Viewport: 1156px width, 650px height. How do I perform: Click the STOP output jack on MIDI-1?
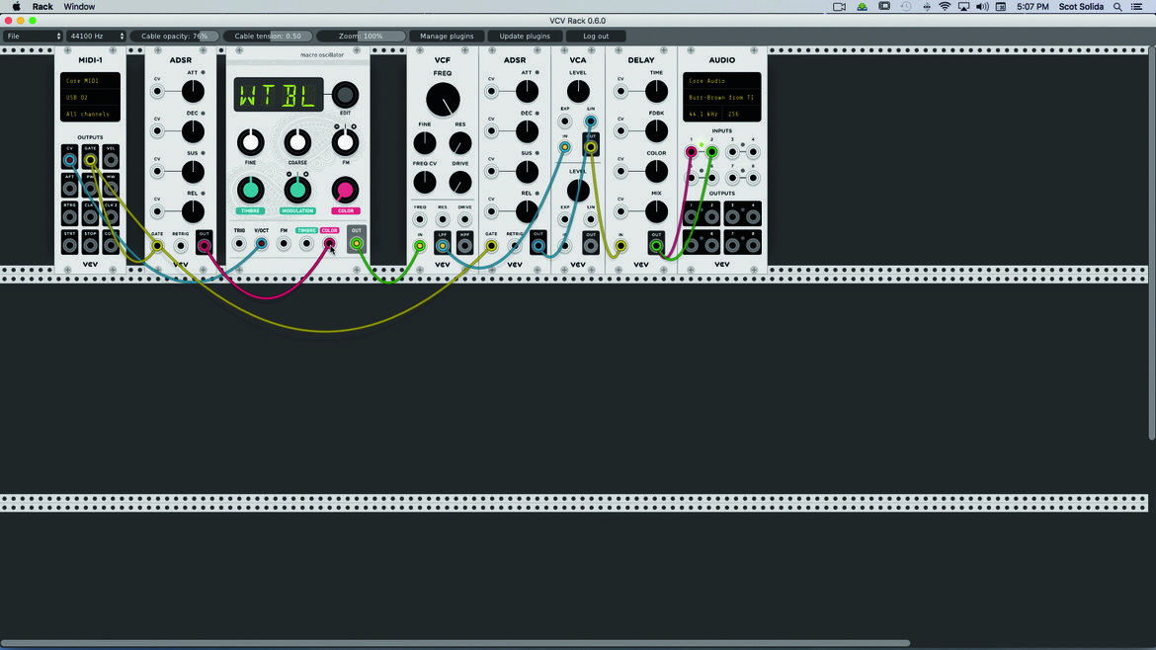click(90, 245)
